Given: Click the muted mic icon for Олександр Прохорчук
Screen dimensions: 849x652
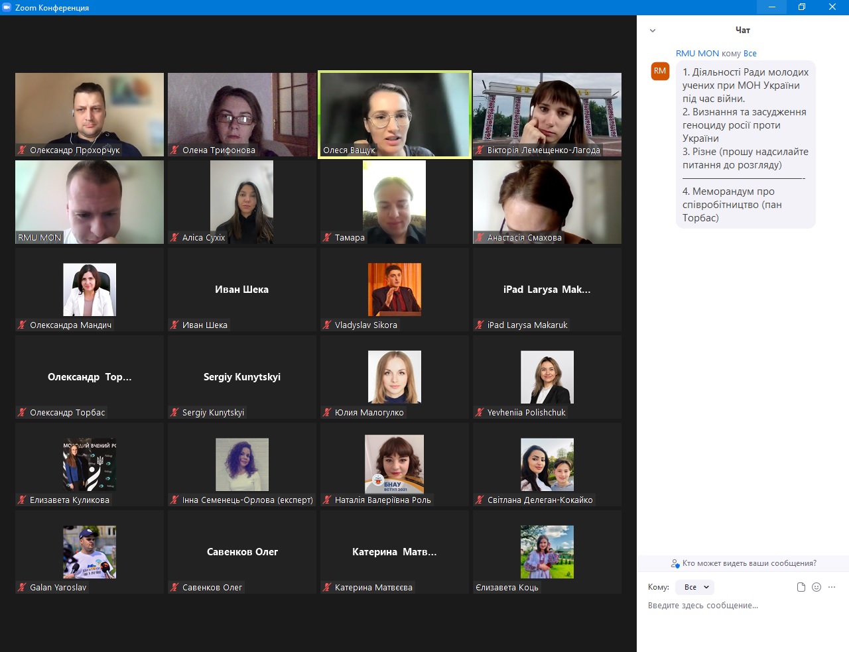Looking at the screenshot, I should [x=22, y=150].
